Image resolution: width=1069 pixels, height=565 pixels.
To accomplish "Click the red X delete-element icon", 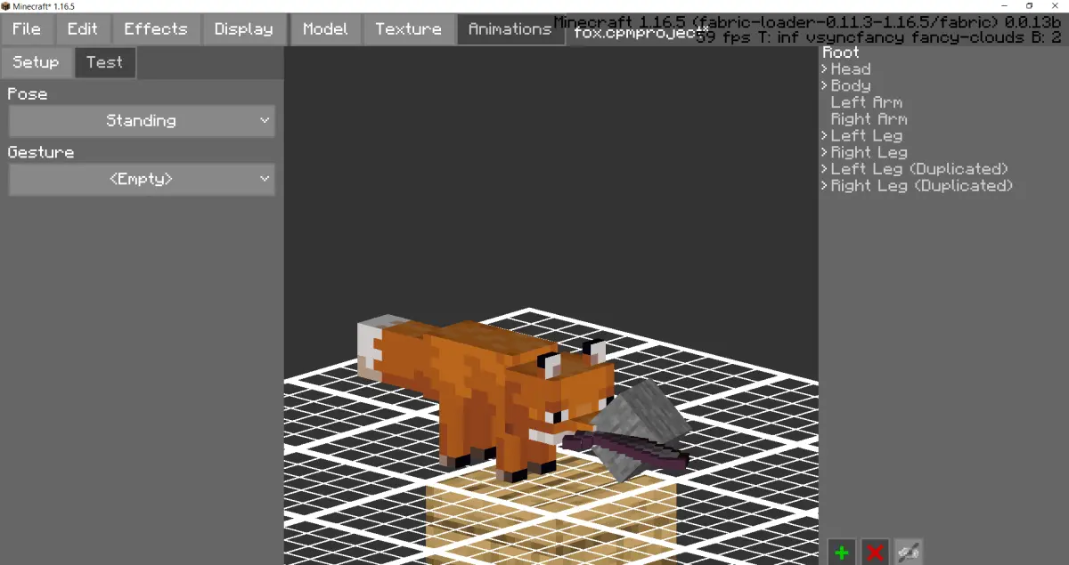I will click(875, 553).
